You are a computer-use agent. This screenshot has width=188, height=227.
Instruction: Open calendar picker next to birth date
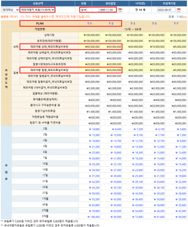[120, 10]
